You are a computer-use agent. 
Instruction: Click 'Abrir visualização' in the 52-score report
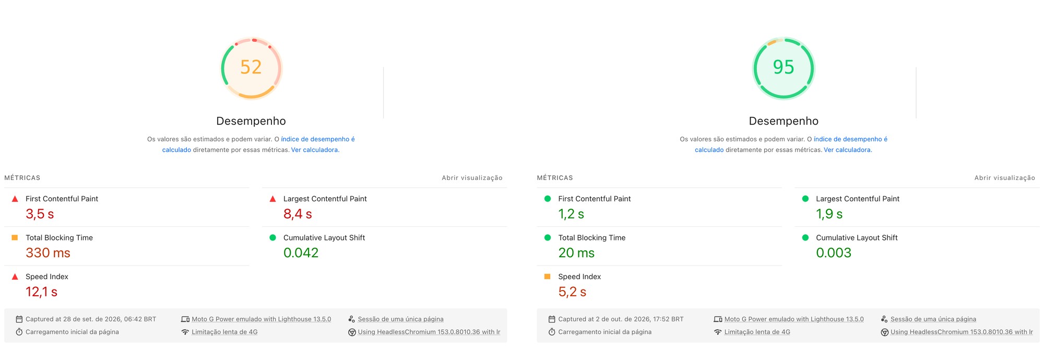tap(472, 178)
